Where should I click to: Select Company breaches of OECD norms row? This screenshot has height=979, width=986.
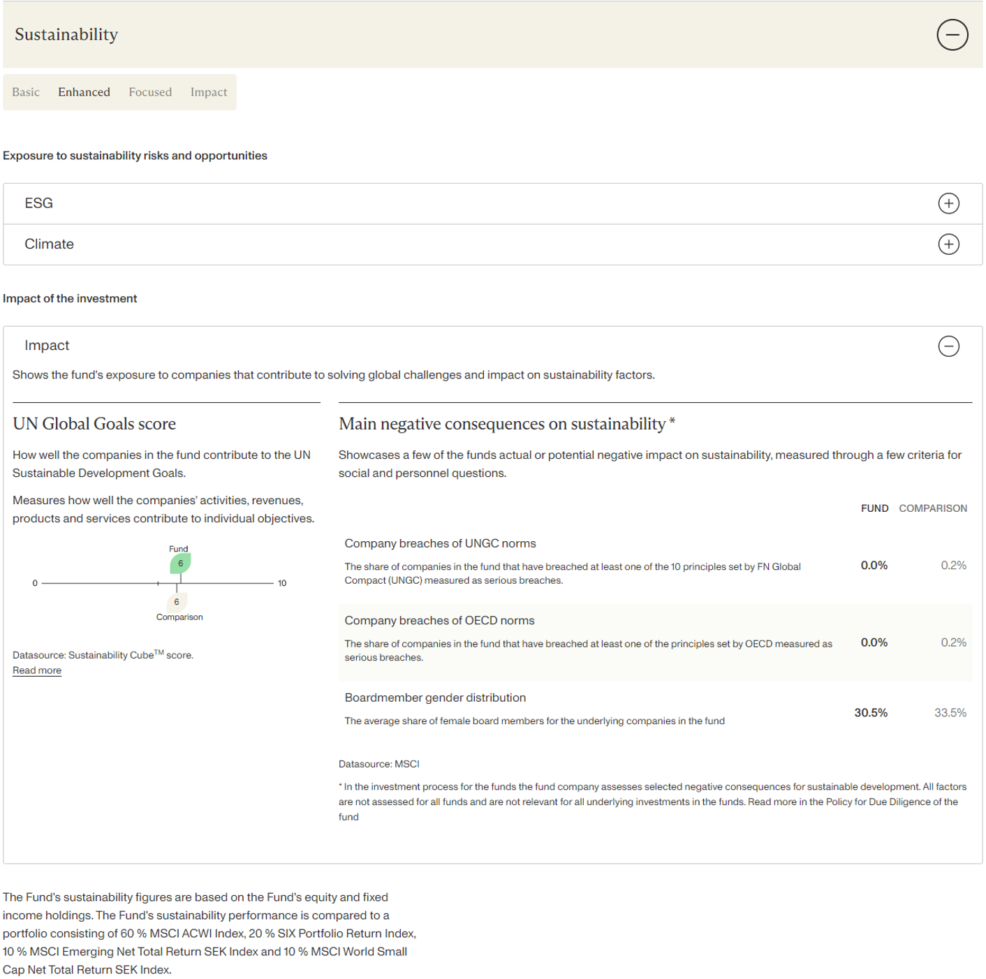(439, 621)
